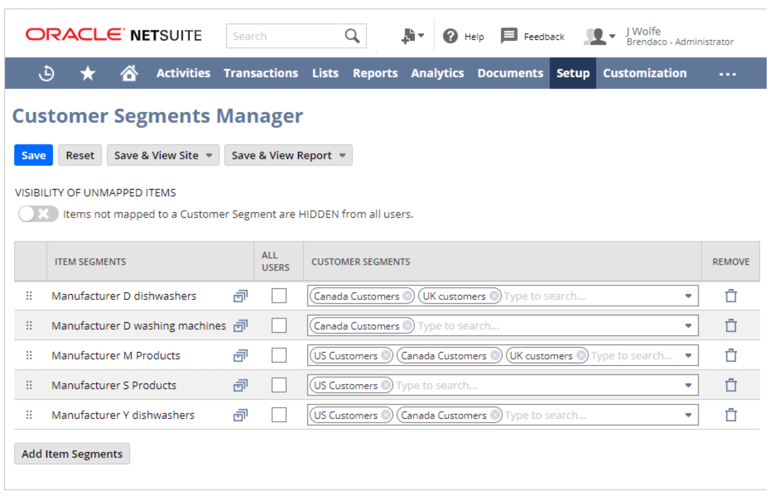
Task: Delete Manufacturer S Products row with trash icon
Action: point(731,385)
